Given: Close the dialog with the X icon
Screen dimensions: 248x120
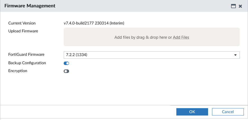Looking at the screenshot, I should click(240, 6).
